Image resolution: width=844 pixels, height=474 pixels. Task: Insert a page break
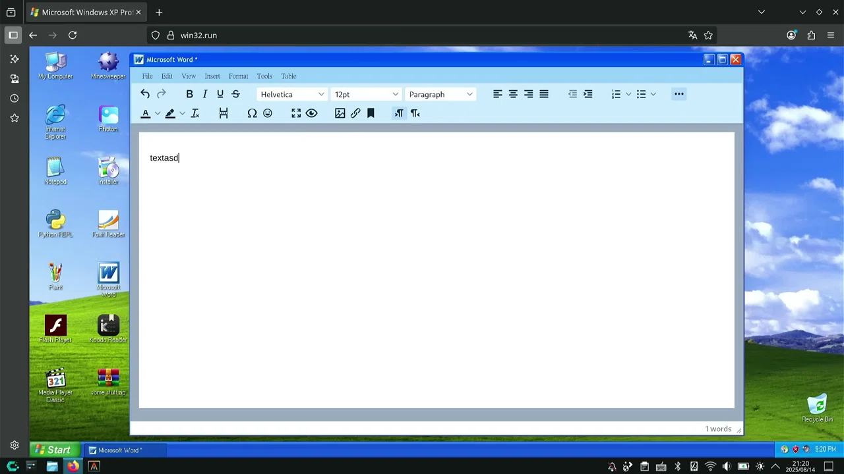click(224, 113)
